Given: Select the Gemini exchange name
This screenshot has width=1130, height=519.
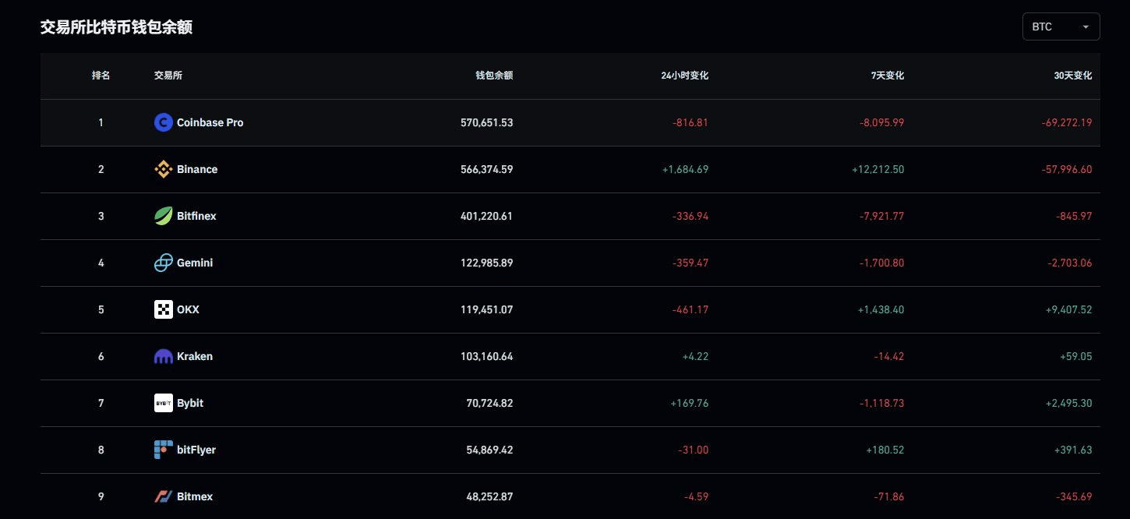Looking at the screenshot, I should pyautogui.click(x=195, y=263).
